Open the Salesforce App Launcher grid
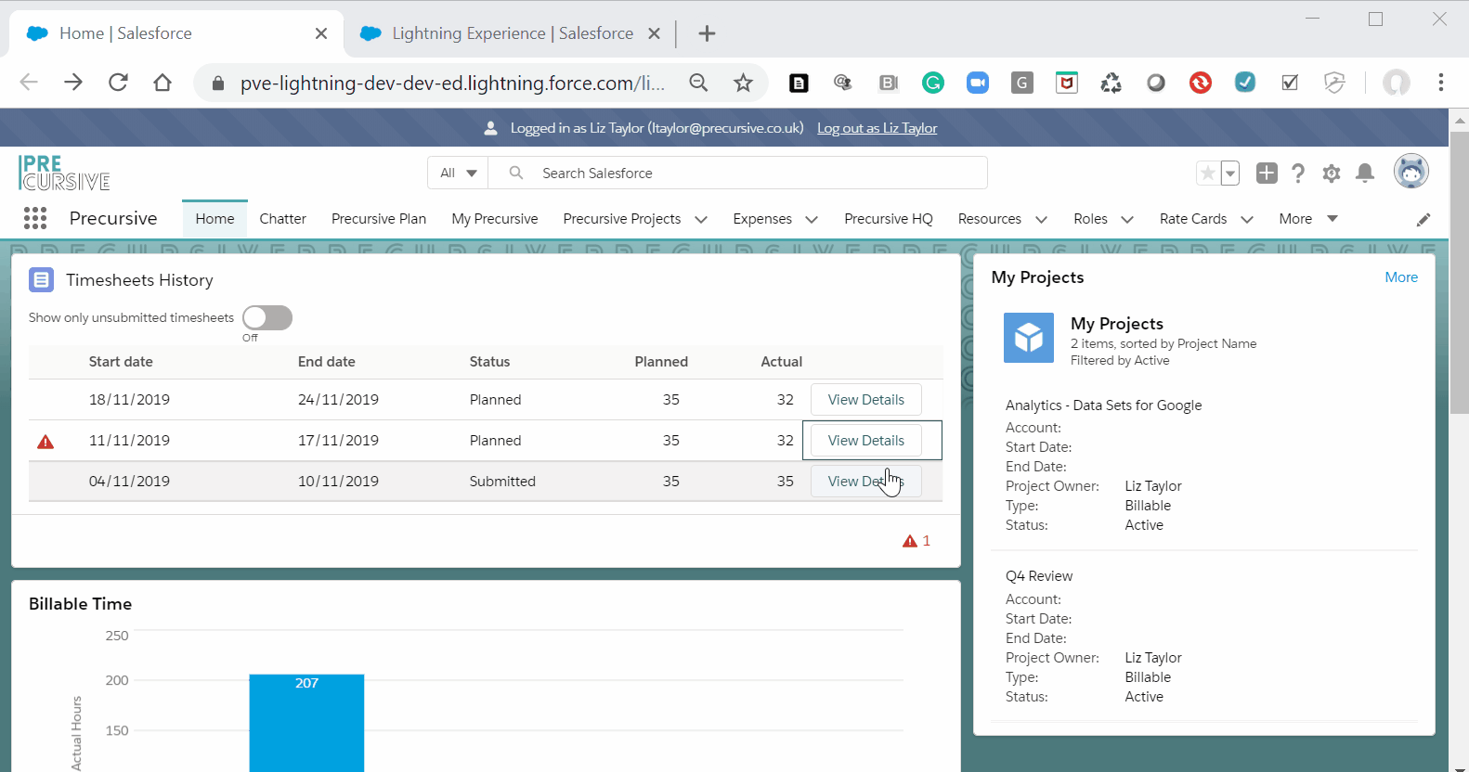 (35, 218)
